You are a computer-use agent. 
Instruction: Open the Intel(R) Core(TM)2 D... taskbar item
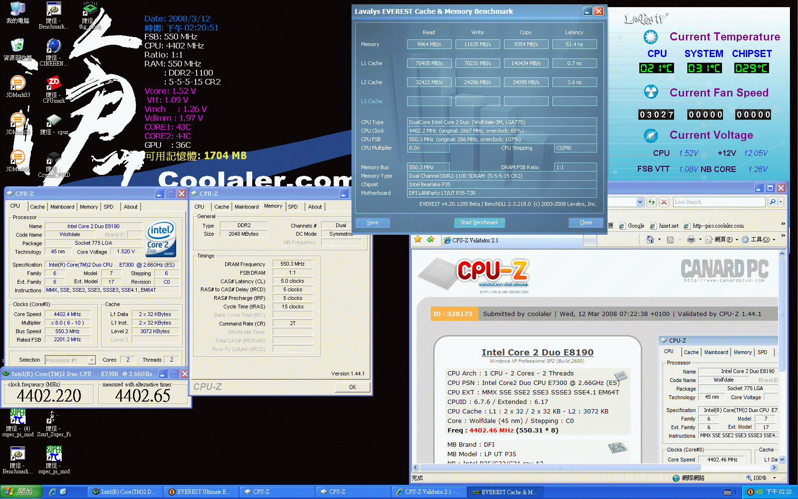pyautogui.click(x=124, y=492)
